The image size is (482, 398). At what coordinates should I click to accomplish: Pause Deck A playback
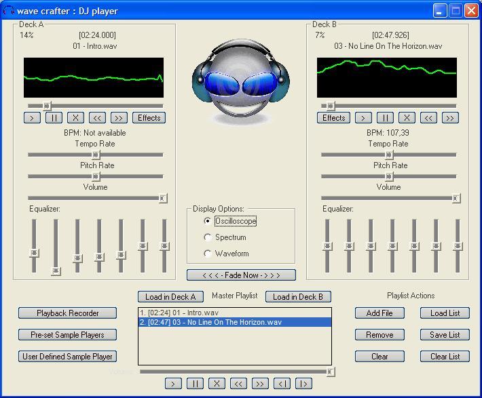click(x=54, y=118)
